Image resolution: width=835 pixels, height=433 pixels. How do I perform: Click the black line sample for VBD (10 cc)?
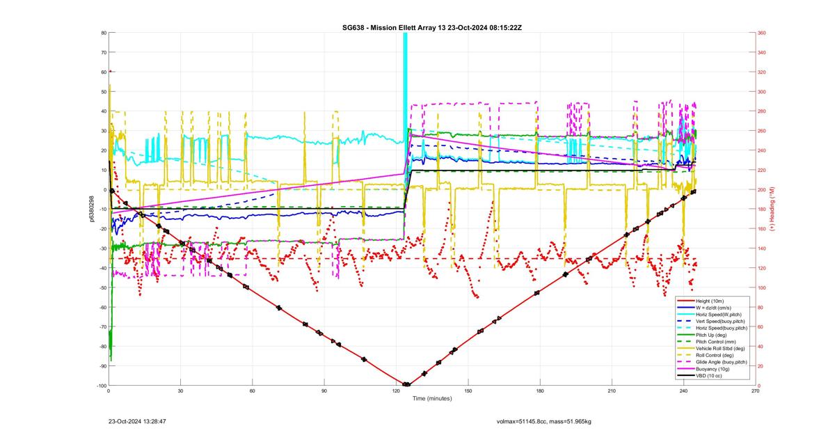point(685,375)
